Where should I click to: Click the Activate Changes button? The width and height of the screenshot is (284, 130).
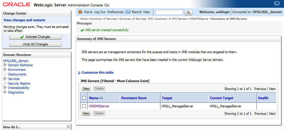pos(35,37)
